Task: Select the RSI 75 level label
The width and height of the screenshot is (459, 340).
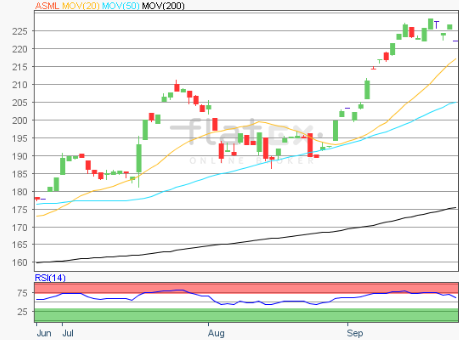Action: point(23,293)
